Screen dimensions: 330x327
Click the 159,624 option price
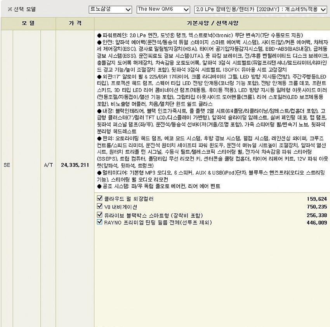316,199
